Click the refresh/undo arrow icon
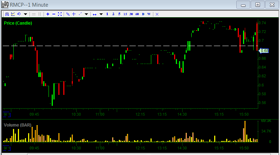The height and width of the screenshot is (155, 280). tap(19, 14)
